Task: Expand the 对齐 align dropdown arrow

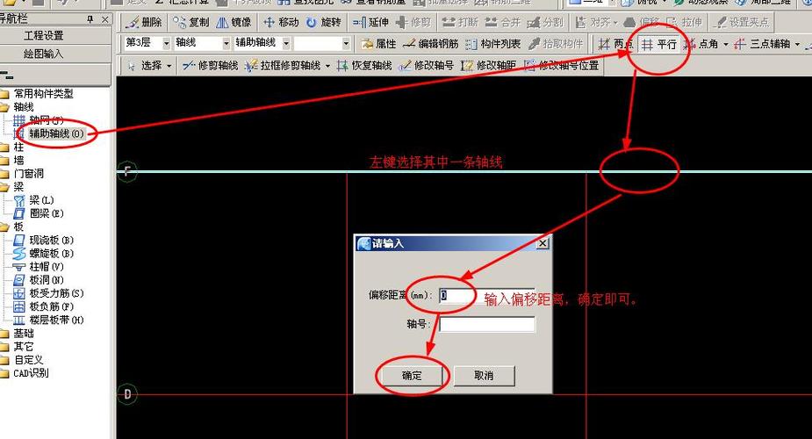Action: coord(615,23)
